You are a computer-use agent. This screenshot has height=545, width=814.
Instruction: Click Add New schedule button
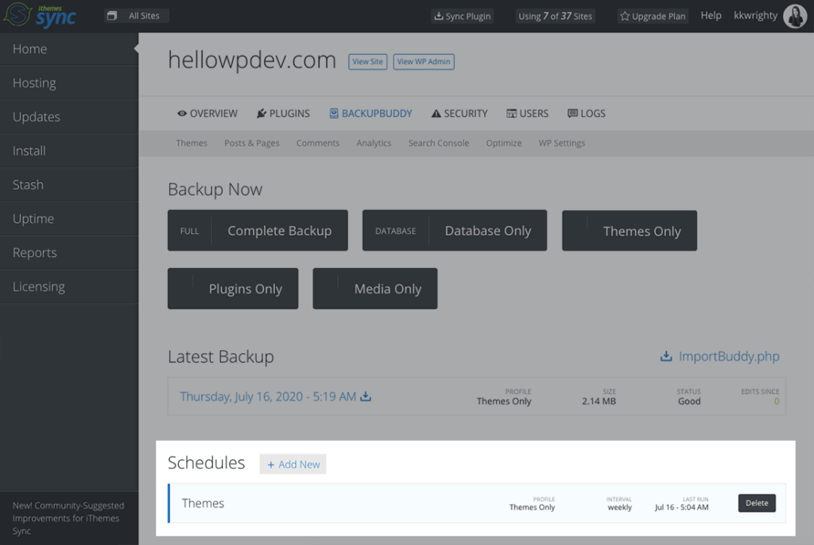click(x=293, y=464)
